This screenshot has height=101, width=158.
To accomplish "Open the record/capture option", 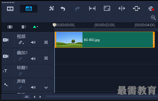I will [x=151, y=9].
